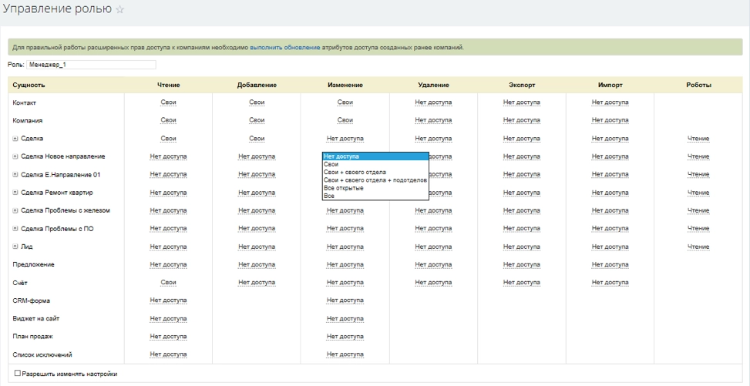Pick Все открытые from the dropdown

point(344,188)
